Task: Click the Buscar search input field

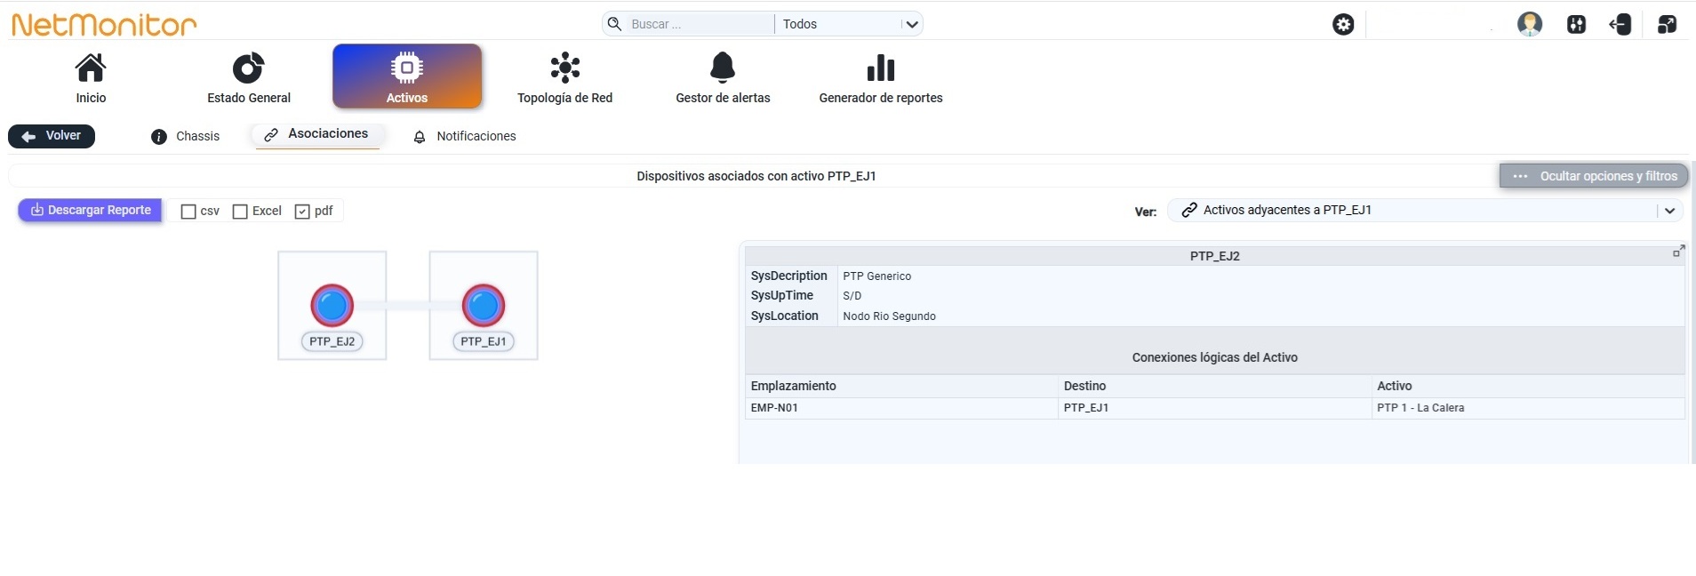Action: click(698, 24)
